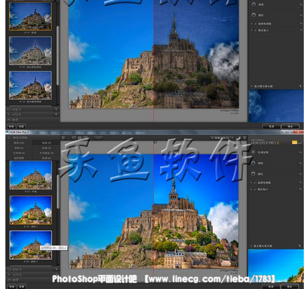Image resolution: width=305 pixels, height=289 pixels.
Task: Reset 选择性调整 with its arrow in lower window
Action: (x=300, y=182)
